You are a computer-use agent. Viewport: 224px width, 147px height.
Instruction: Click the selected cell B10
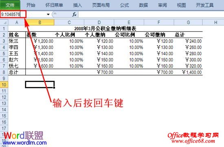pos(40,85)
